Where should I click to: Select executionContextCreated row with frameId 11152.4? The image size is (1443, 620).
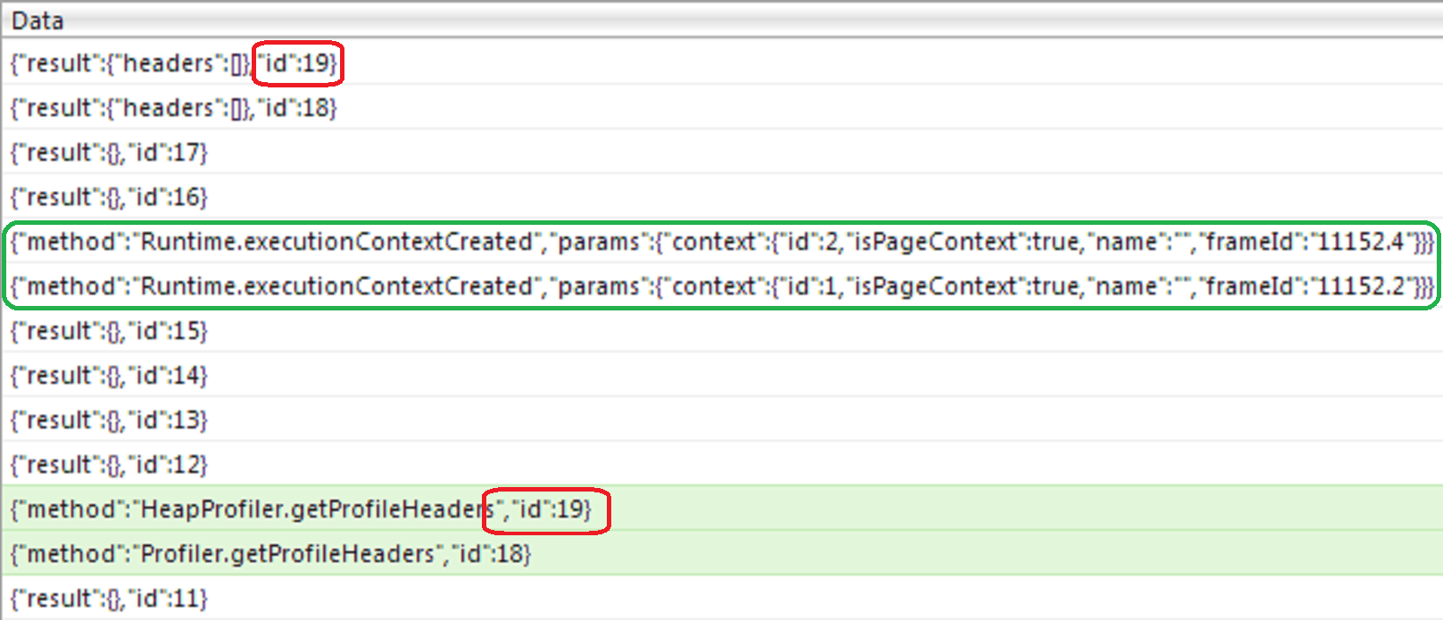coord(721,241)
